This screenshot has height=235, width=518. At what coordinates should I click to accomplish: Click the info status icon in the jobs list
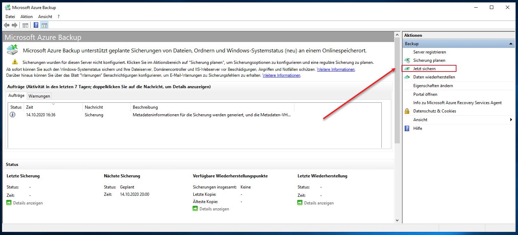coord(13,115)
